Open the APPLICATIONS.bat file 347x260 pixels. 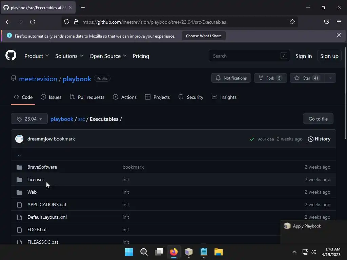click(x=47, y=204)
